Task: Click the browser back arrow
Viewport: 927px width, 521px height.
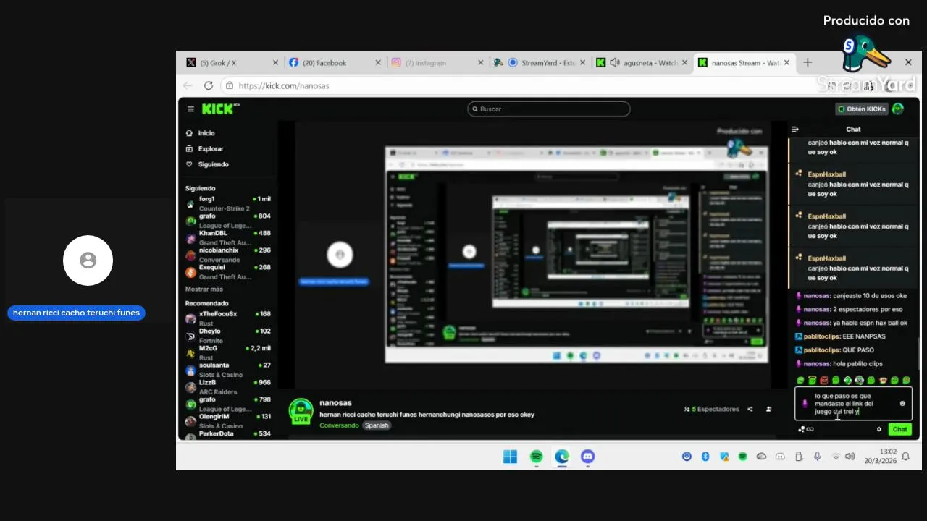Action: (x=188, y=85)
